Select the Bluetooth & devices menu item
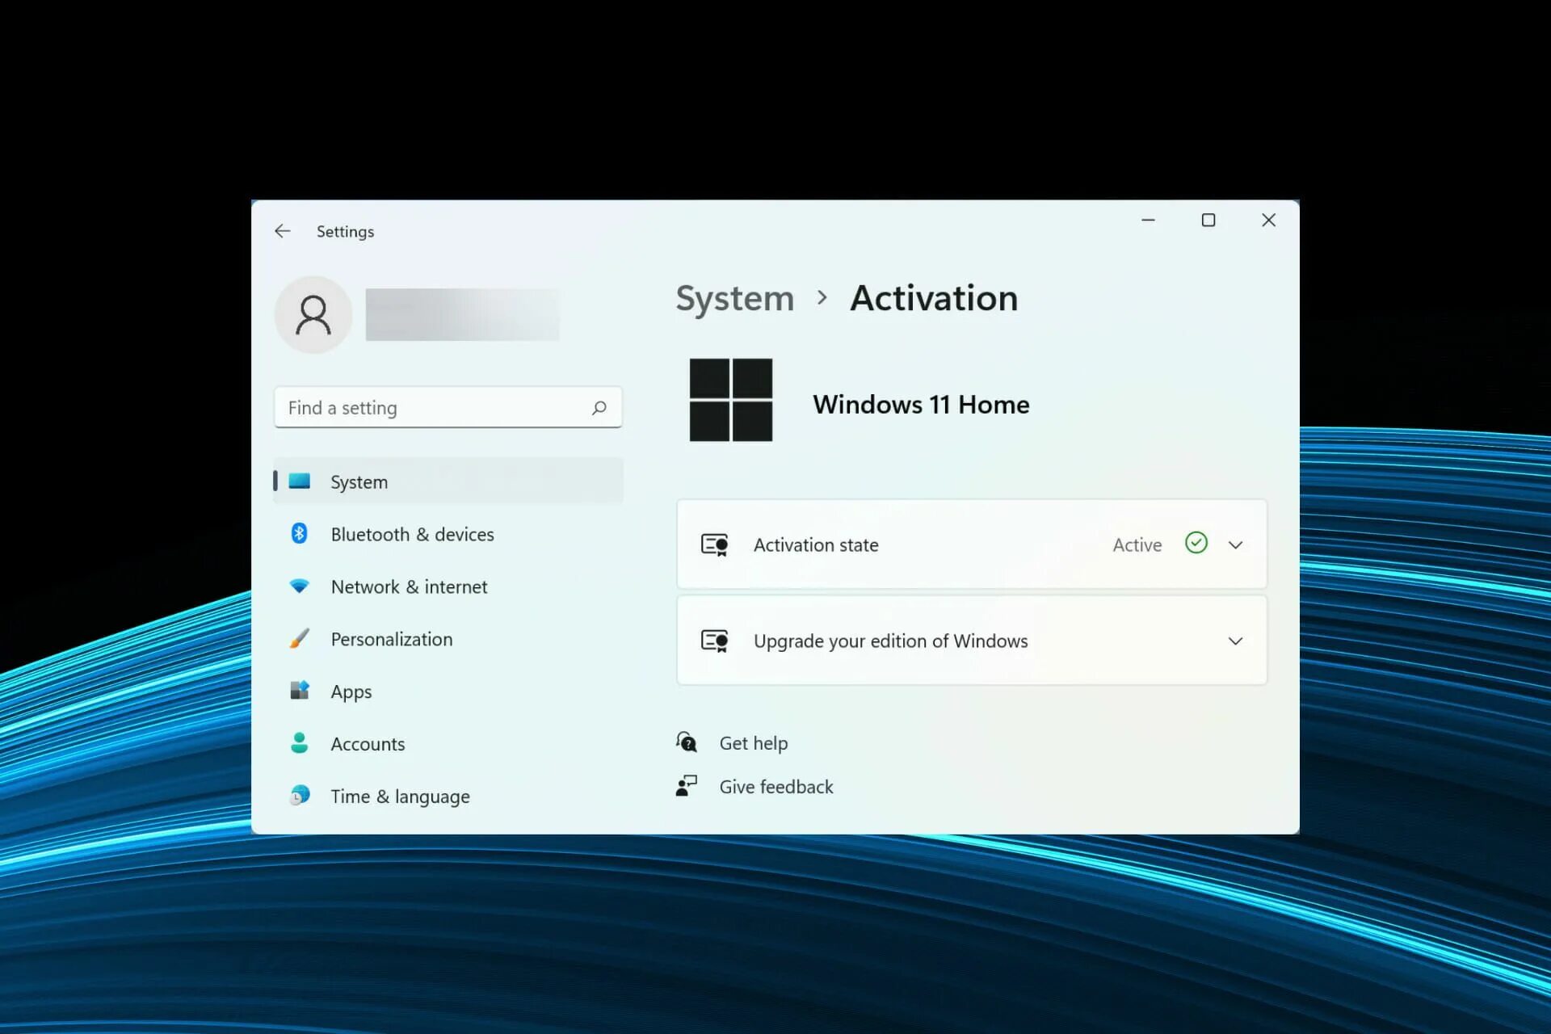 (x=412, y=533)
